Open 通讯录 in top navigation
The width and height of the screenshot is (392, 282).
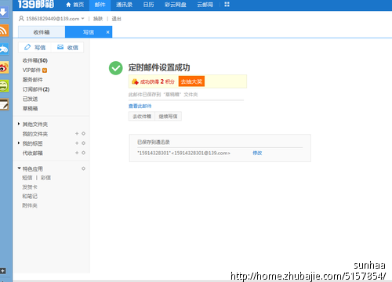pyautogui.click(x=124, y=5)
